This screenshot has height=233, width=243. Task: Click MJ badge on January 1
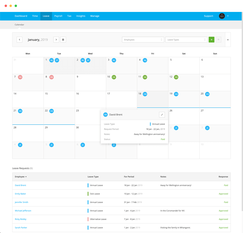coord(52,60)
